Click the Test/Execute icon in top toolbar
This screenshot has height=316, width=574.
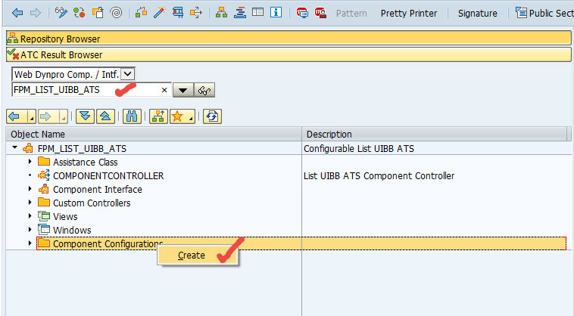click(178, 13)
